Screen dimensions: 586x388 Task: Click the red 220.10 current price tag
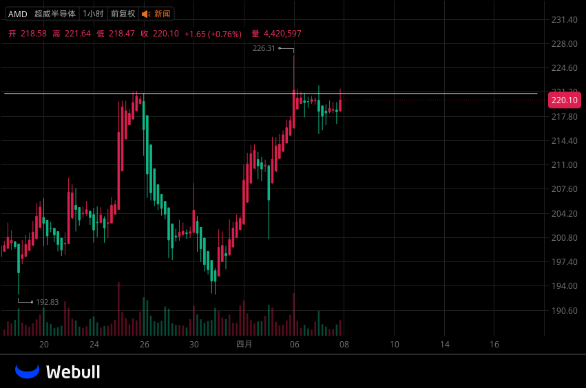[565, 100]
